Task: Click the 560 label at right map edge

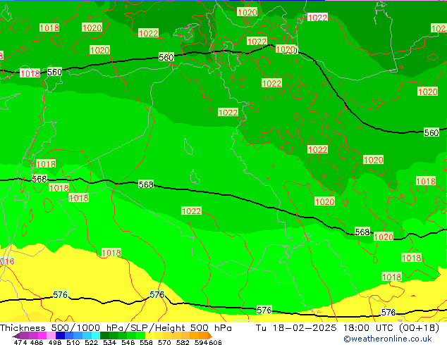Action: pos(431,132)
